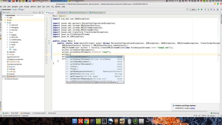Choose setDefaultNamespace(String uri) suggestion

pos(94,79)
